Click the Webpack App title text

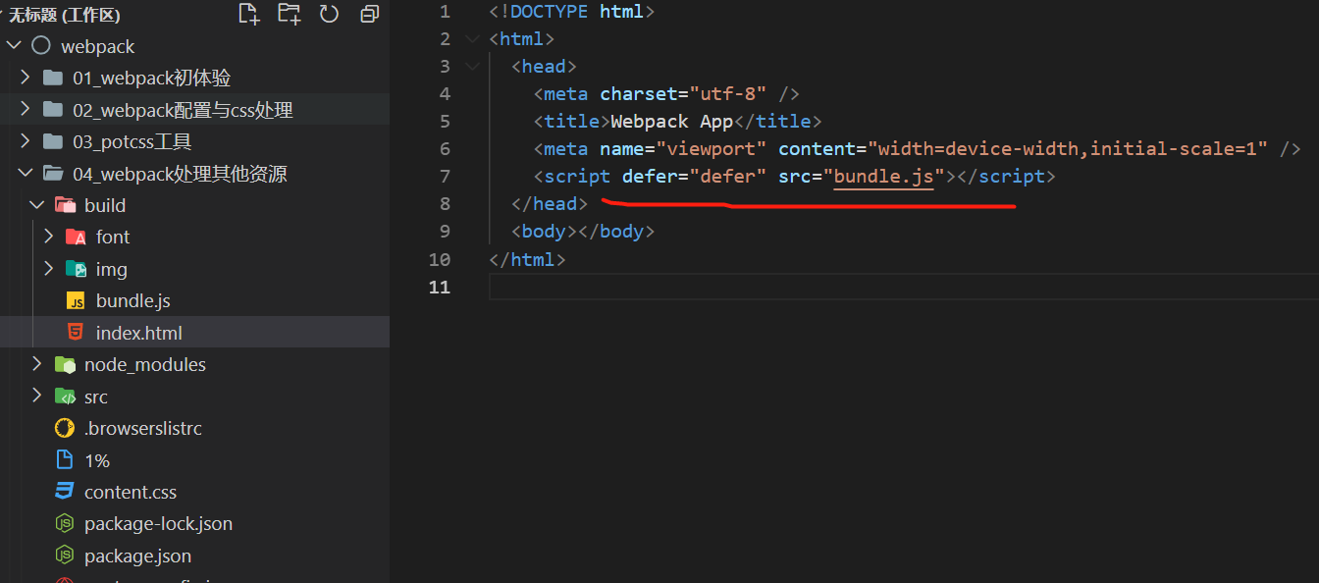coord(672,122)
